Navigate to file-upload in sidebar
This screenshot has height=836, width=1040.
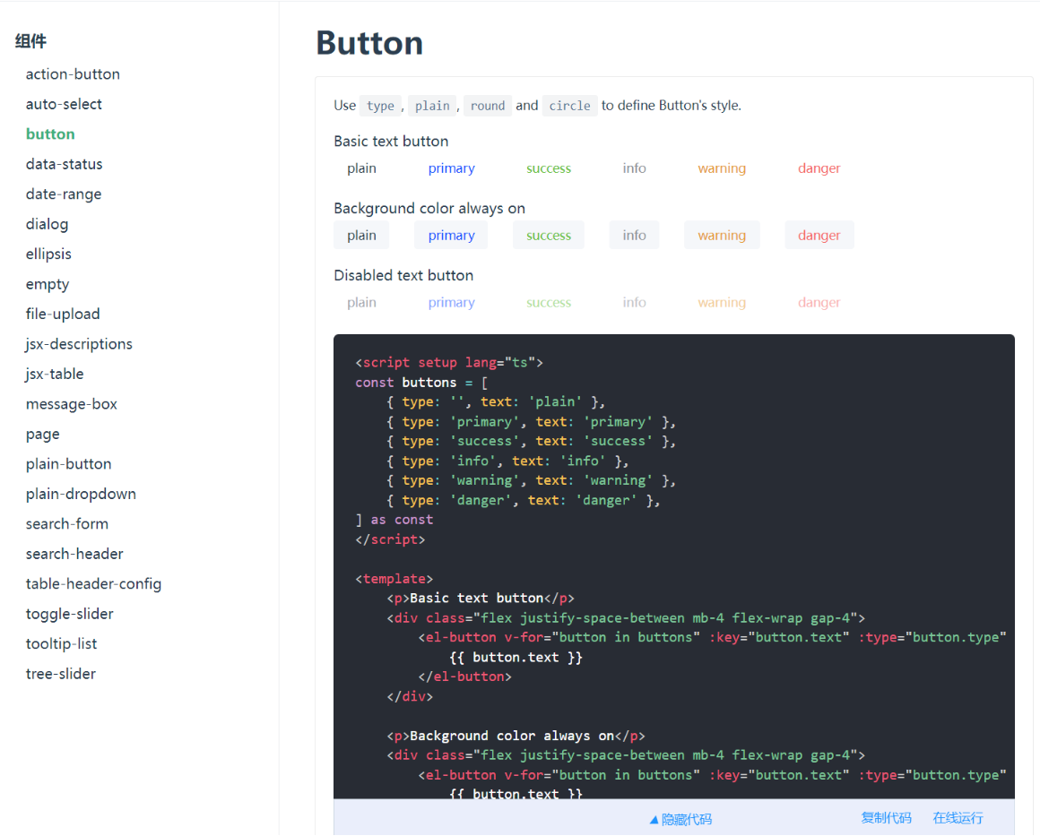[x=63, y=314]
